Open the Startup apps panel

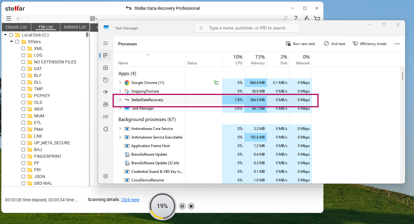pos(106,92)
